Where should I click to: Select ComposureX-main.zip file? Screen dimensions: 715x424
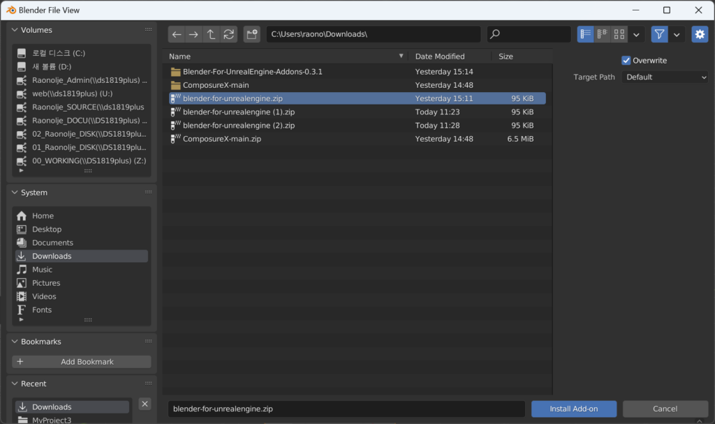coord(357,139)
